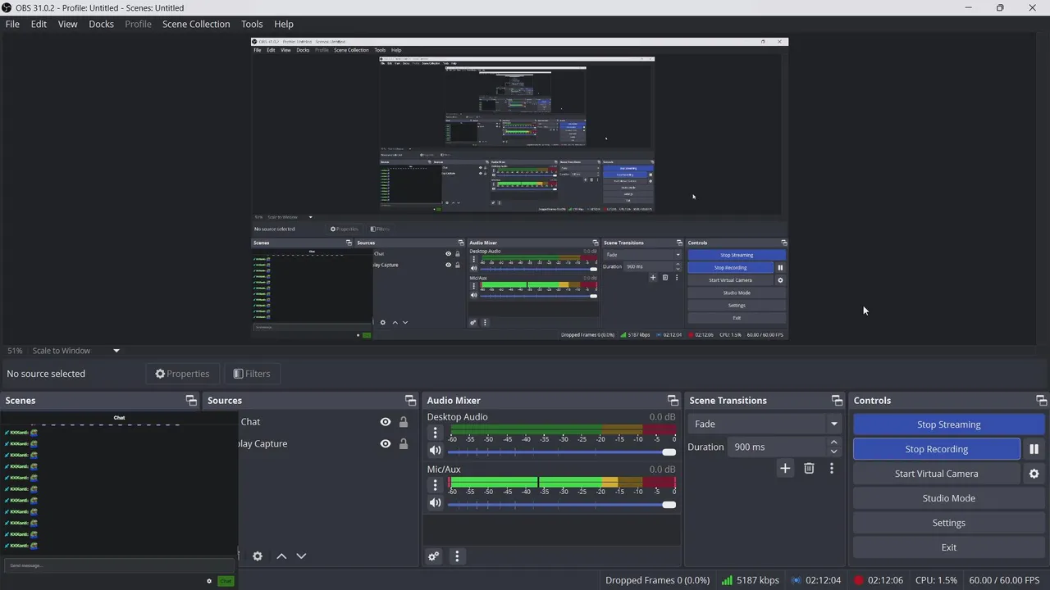
Task: Mute Desktop Audio
Action: tap(436, 451)
